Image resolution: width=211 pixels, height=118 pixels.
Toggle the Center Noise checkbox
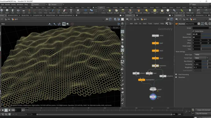click(193, 31)
